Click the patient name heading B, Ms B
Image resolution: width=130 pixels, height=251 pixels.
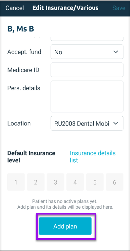pyautogui.click(x=21, y=29)
